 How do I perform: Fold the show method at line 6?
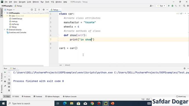coord(58,35)
